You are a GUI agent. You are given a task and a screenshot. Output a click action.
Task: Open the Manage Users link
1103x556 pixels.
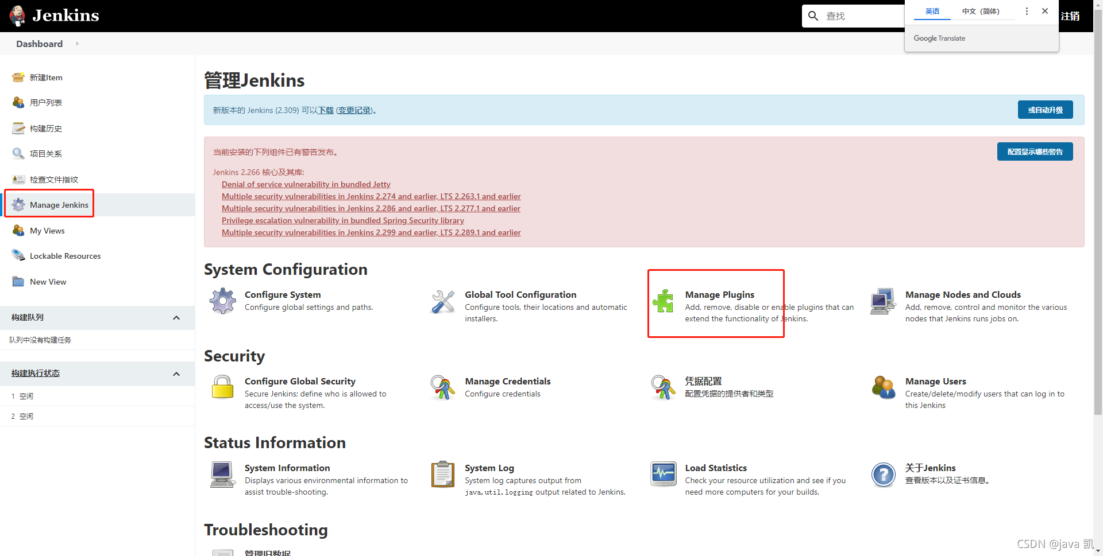tap(935, 381)
